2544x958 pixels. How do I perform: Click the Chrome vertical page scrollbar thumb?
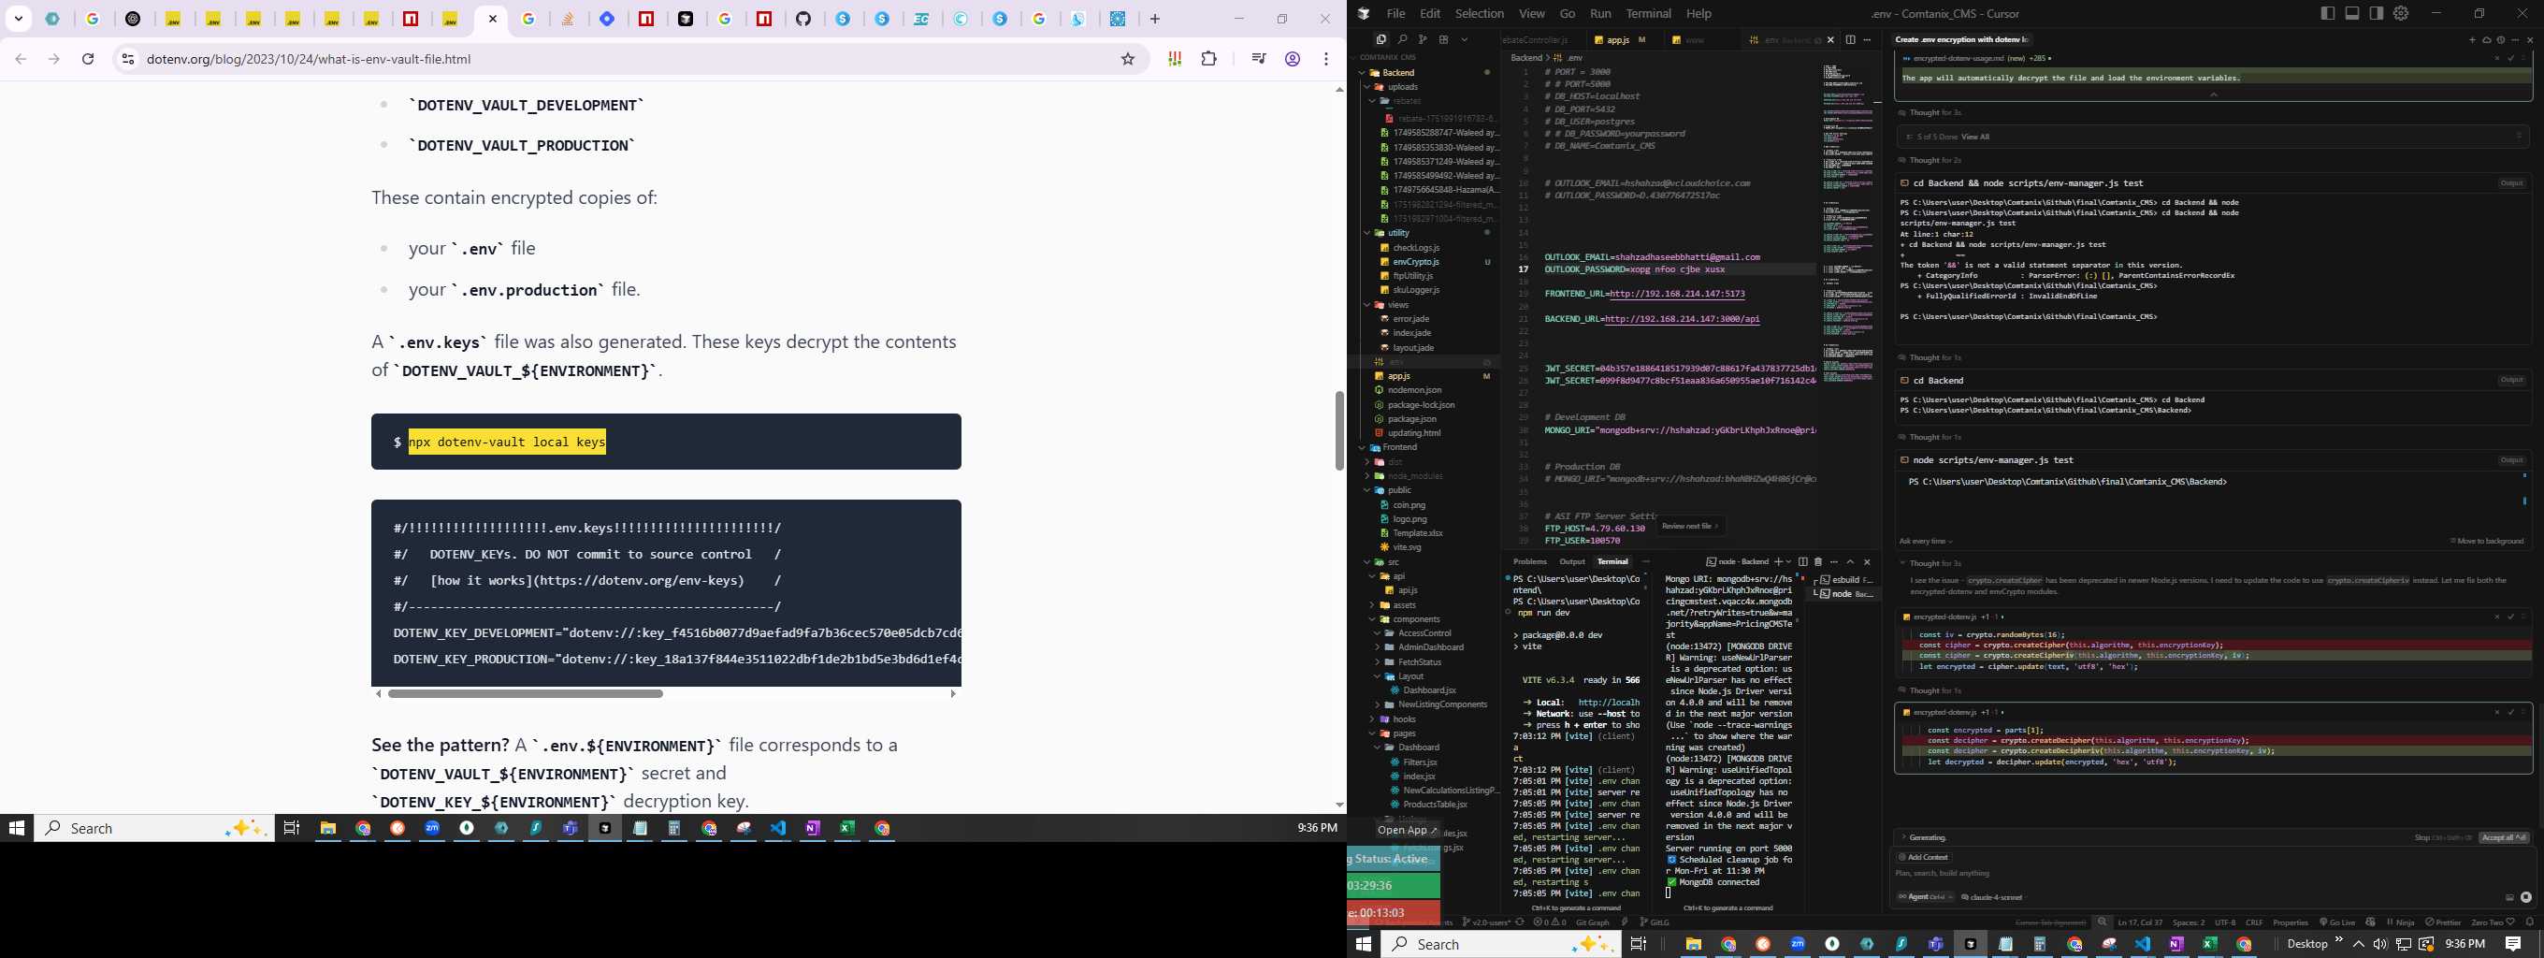[x=1339, y=430]
